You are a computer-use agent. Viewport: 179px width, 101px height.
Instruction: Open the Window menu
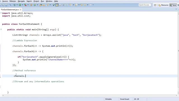tap(49, 1)
